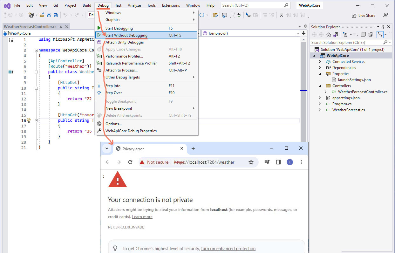Expand the Dependencies node
Viewport: 395px width, 253px height.
320,68
